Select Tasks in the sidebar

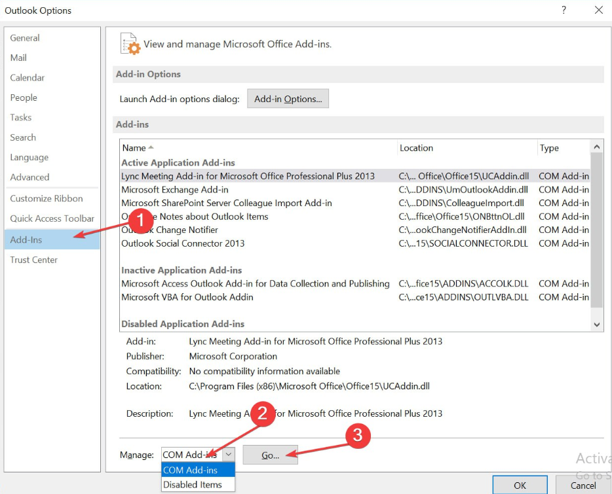[21, 117]
